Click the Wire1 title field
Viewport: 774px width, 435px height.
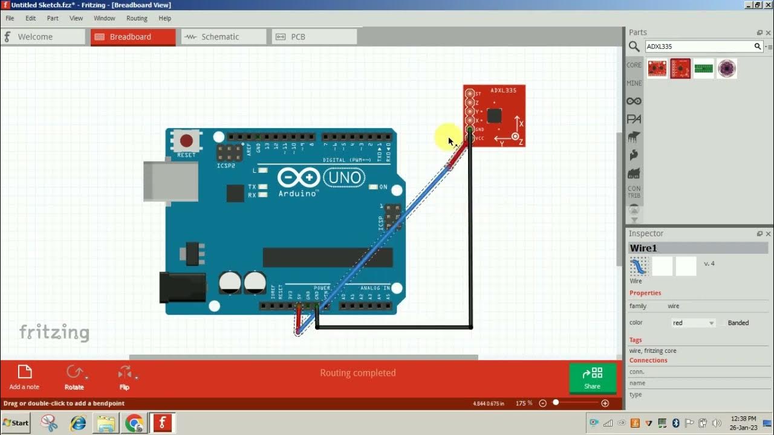click(x=698, y=248)
